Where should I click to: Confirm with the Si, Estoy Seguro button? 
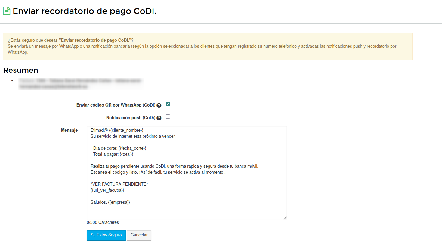pyautogui.click(x=106, y=235)
